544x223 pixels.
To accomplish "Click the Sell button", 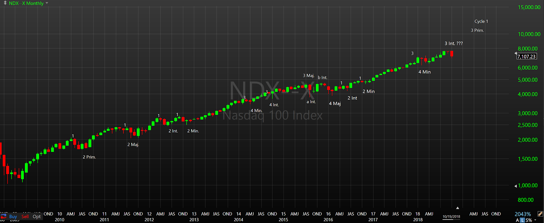I will tap(25, 217).
